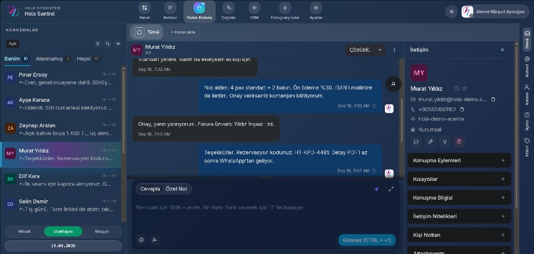Open Pınar Ersoy conversation
Screen dimensions: 534x254
60,79
